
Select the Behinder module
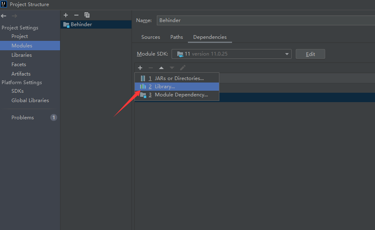(x=81, y=25)
